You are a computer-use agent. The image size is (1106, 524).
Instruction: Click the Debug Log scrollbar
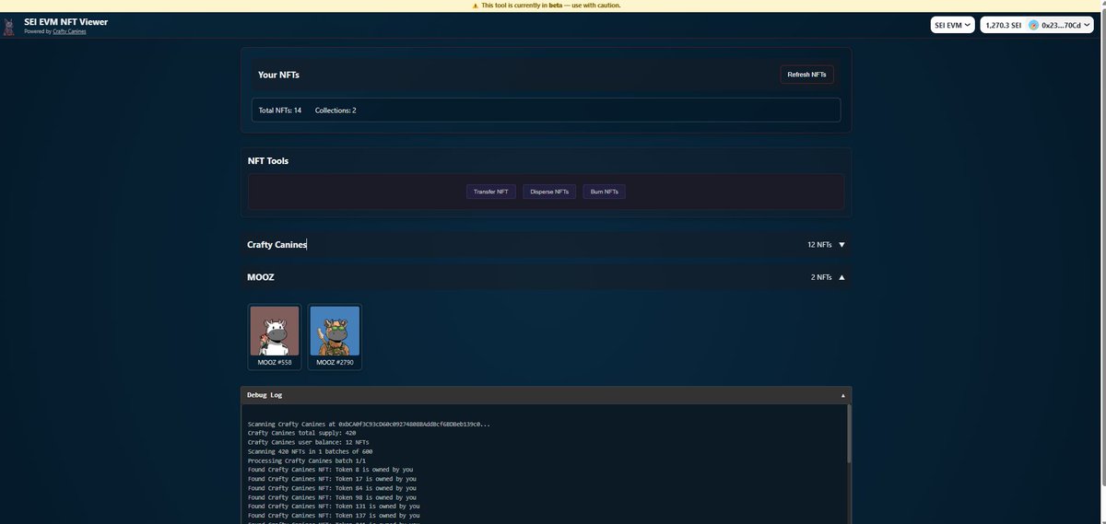pyautogui.click(x=849, y=435)
